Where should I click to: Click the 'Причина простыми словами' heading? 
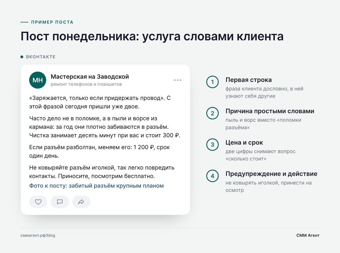pyautogui.click(x=270, y=111)
